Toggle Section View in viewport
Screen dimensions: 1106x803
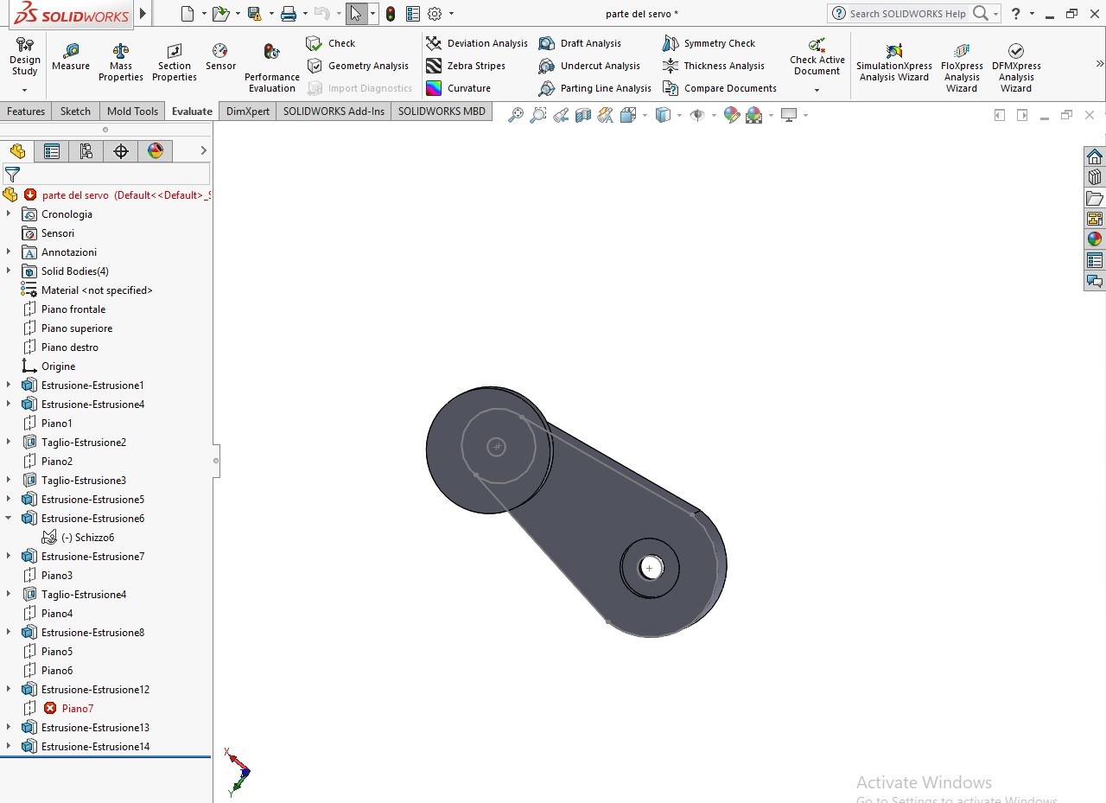tap(583, 115)
